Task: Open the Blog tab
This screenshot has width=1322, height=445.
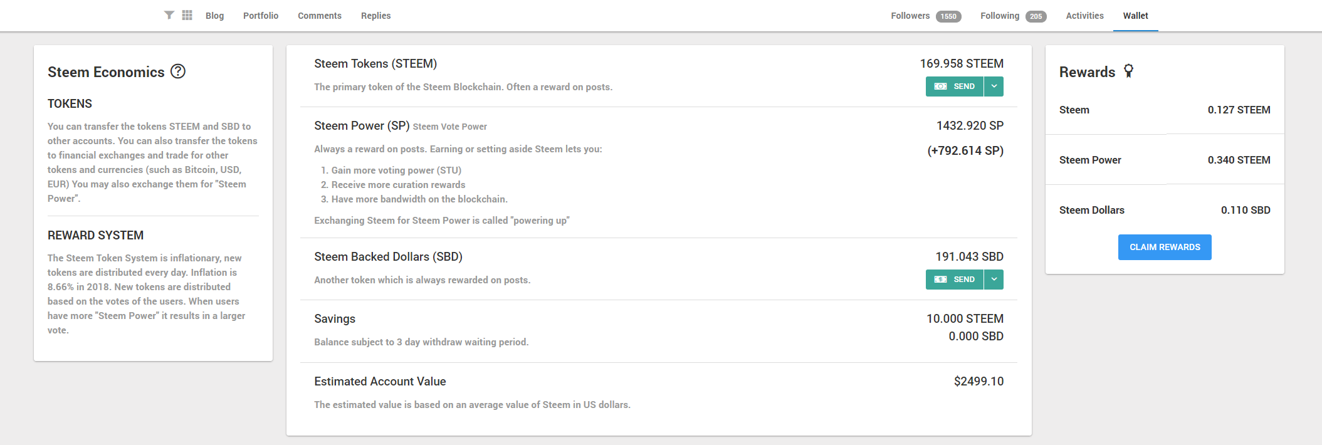Action: pos(214,16)
